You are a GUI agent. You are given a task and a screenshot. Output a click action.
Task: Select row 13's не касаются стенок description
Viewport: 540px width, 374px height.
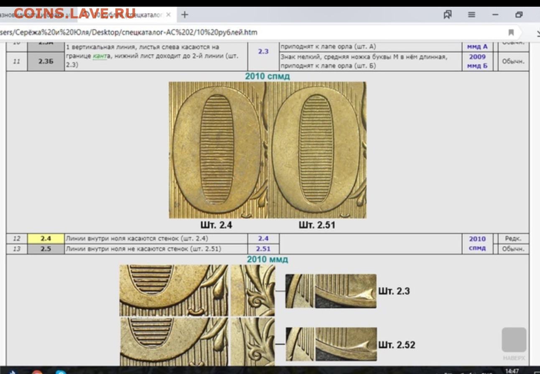pos(143,249)
